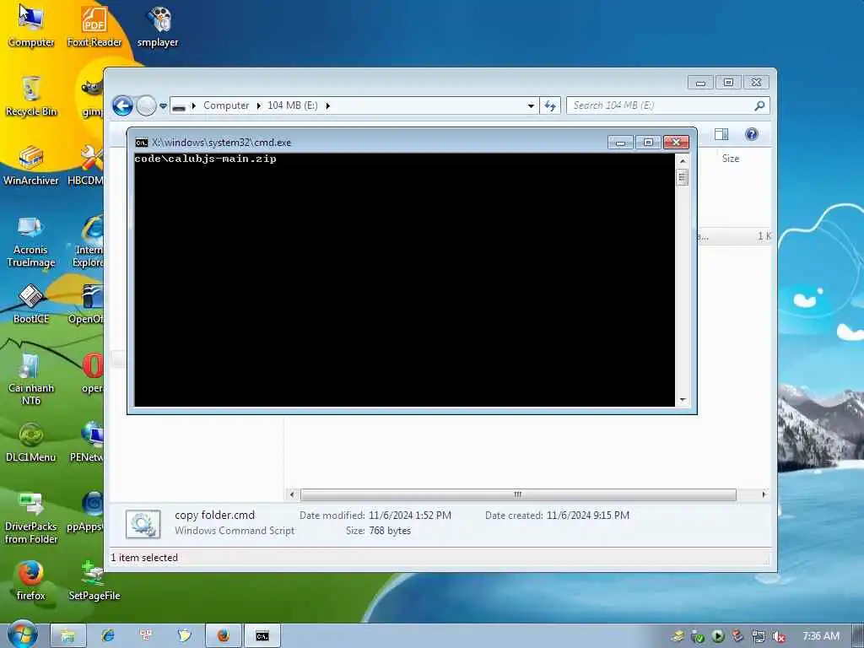
Task: Click the copy folder.cmd details thumbnail
Action: click(x=143, y=523)
